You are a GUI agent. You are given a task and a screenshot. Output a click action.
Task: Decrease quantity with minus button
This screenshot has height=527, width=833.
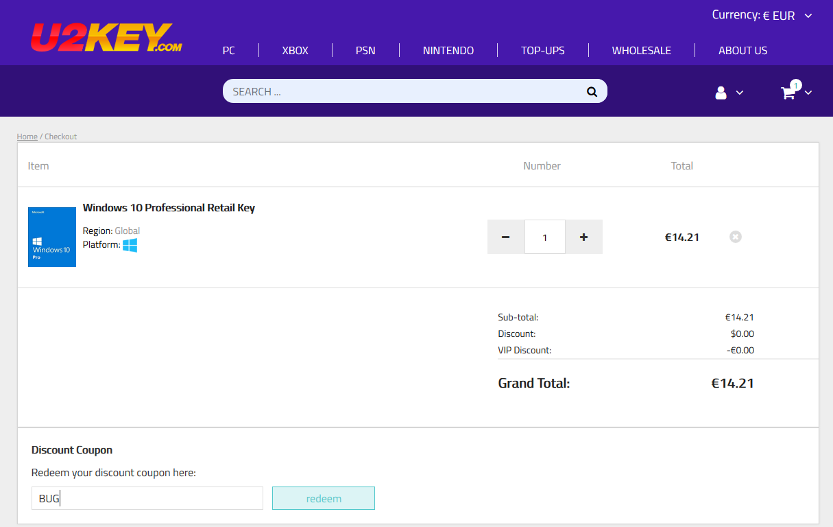point(506,237)
